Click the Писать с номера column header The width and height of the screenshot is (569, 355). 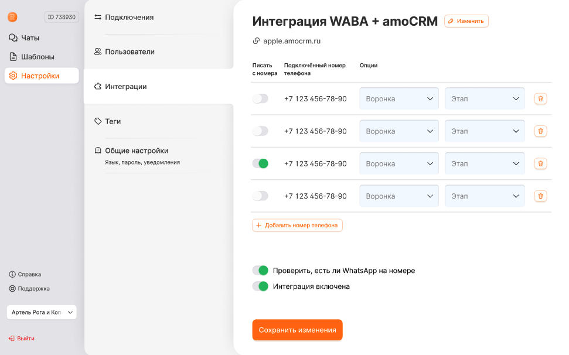[x=264, y=69]
